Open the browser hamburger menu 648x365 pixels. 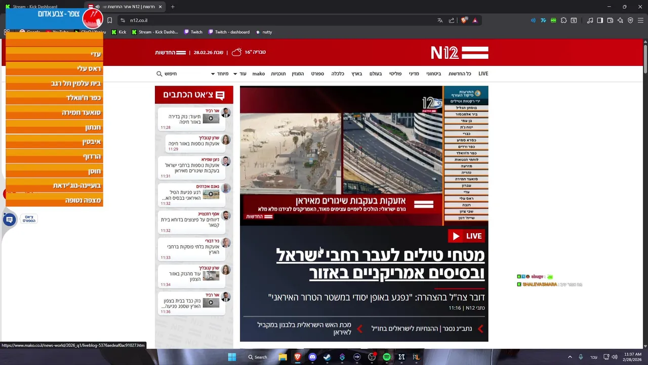pyautogui.click(x=640, y=20)
